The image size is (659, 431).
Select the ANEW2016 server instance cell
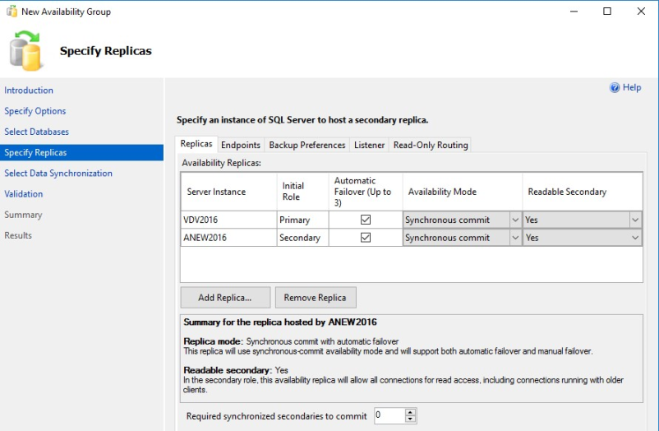(228, 238)
